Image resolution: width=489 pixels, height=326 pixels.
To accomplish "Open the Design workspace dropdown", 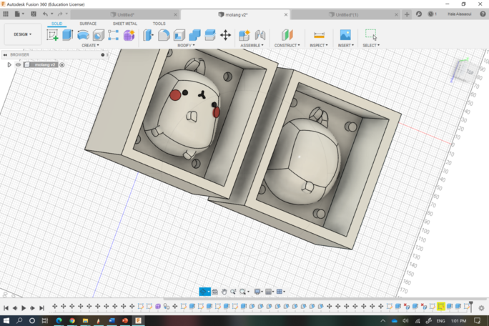I will (22, 34).
